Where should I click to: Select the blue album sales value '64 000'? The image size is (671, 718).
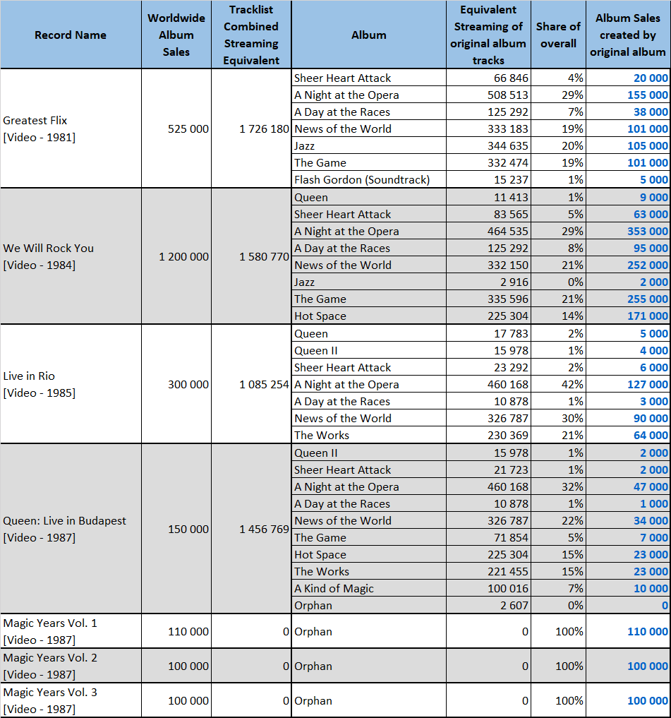[651, 436]
